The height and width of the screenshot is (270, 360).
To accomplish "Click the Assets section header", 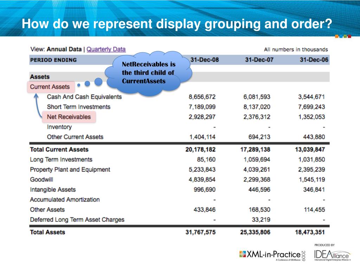I will [x=40, y=77].
